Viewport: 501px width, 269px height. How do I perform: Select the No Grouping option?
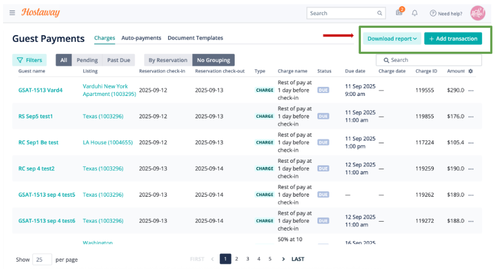(214, 60)
